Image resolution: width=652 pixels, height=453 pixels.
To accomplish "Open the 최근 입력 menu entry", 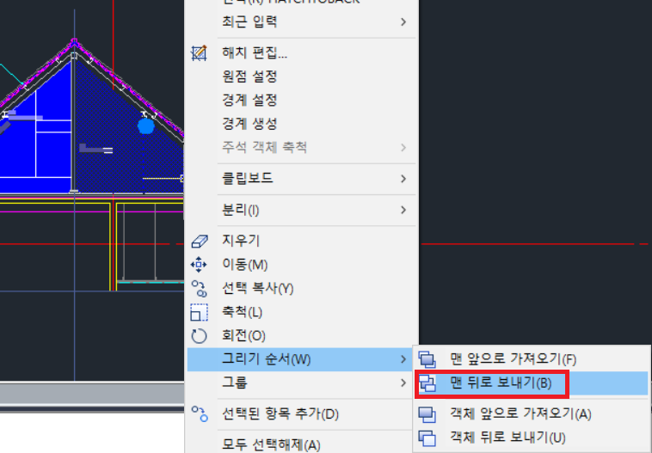I will [x=301, y=22].
